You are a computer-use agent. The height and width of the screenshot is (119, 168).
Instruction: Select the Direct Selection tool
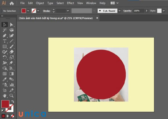coord(11,25)
